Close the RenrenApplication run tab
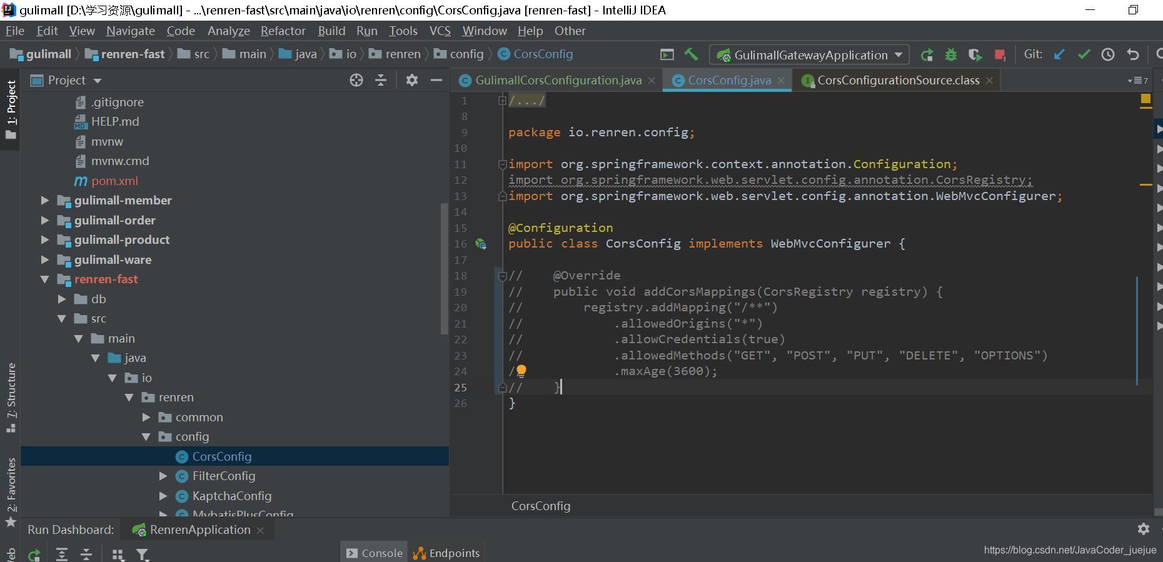This screenshot has height=562, width=1163. [x=261, y=530]
